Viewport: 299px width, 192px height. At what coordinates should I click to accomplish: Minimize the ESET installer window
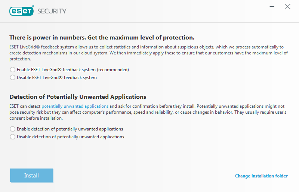coord(272,7)
